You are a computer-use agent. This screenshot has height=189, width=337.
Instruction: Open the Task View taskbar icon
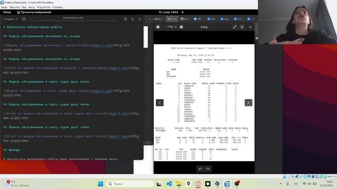(x=159, y=184)
